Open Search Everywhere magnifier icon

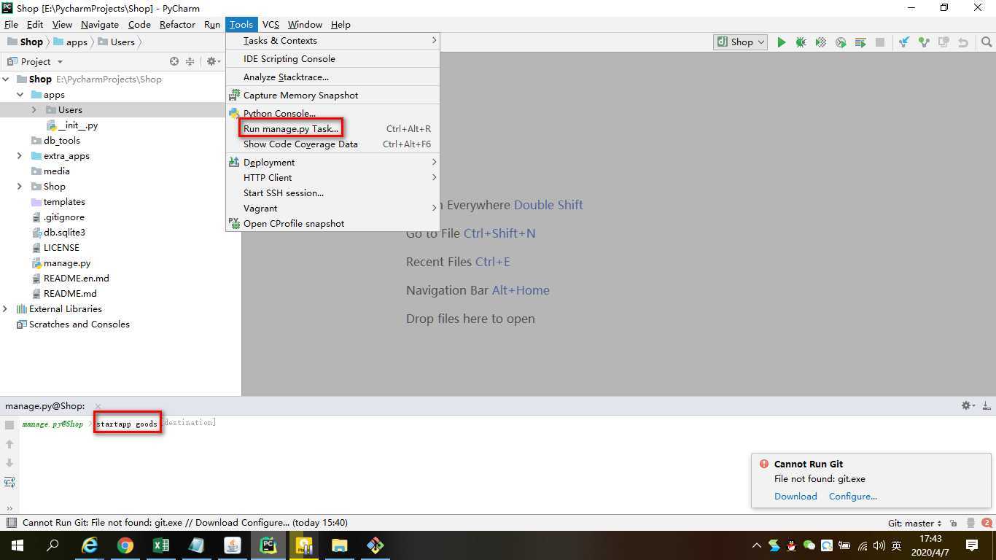pos(987,42)
